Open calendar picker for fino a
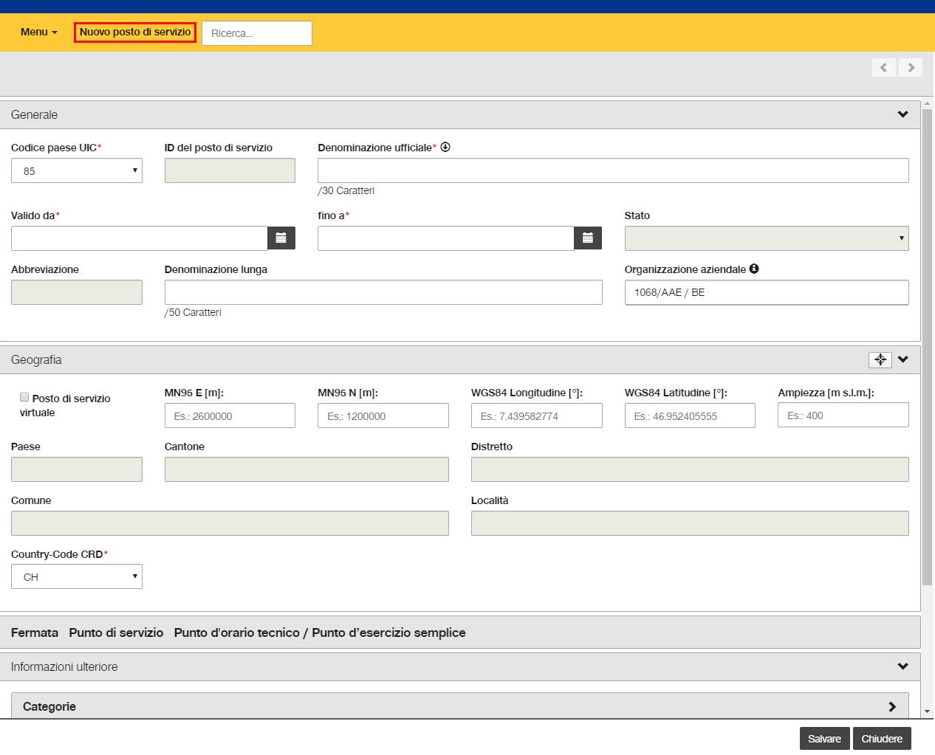Screen dimensions: 935x755 click(x=588, y=238)
